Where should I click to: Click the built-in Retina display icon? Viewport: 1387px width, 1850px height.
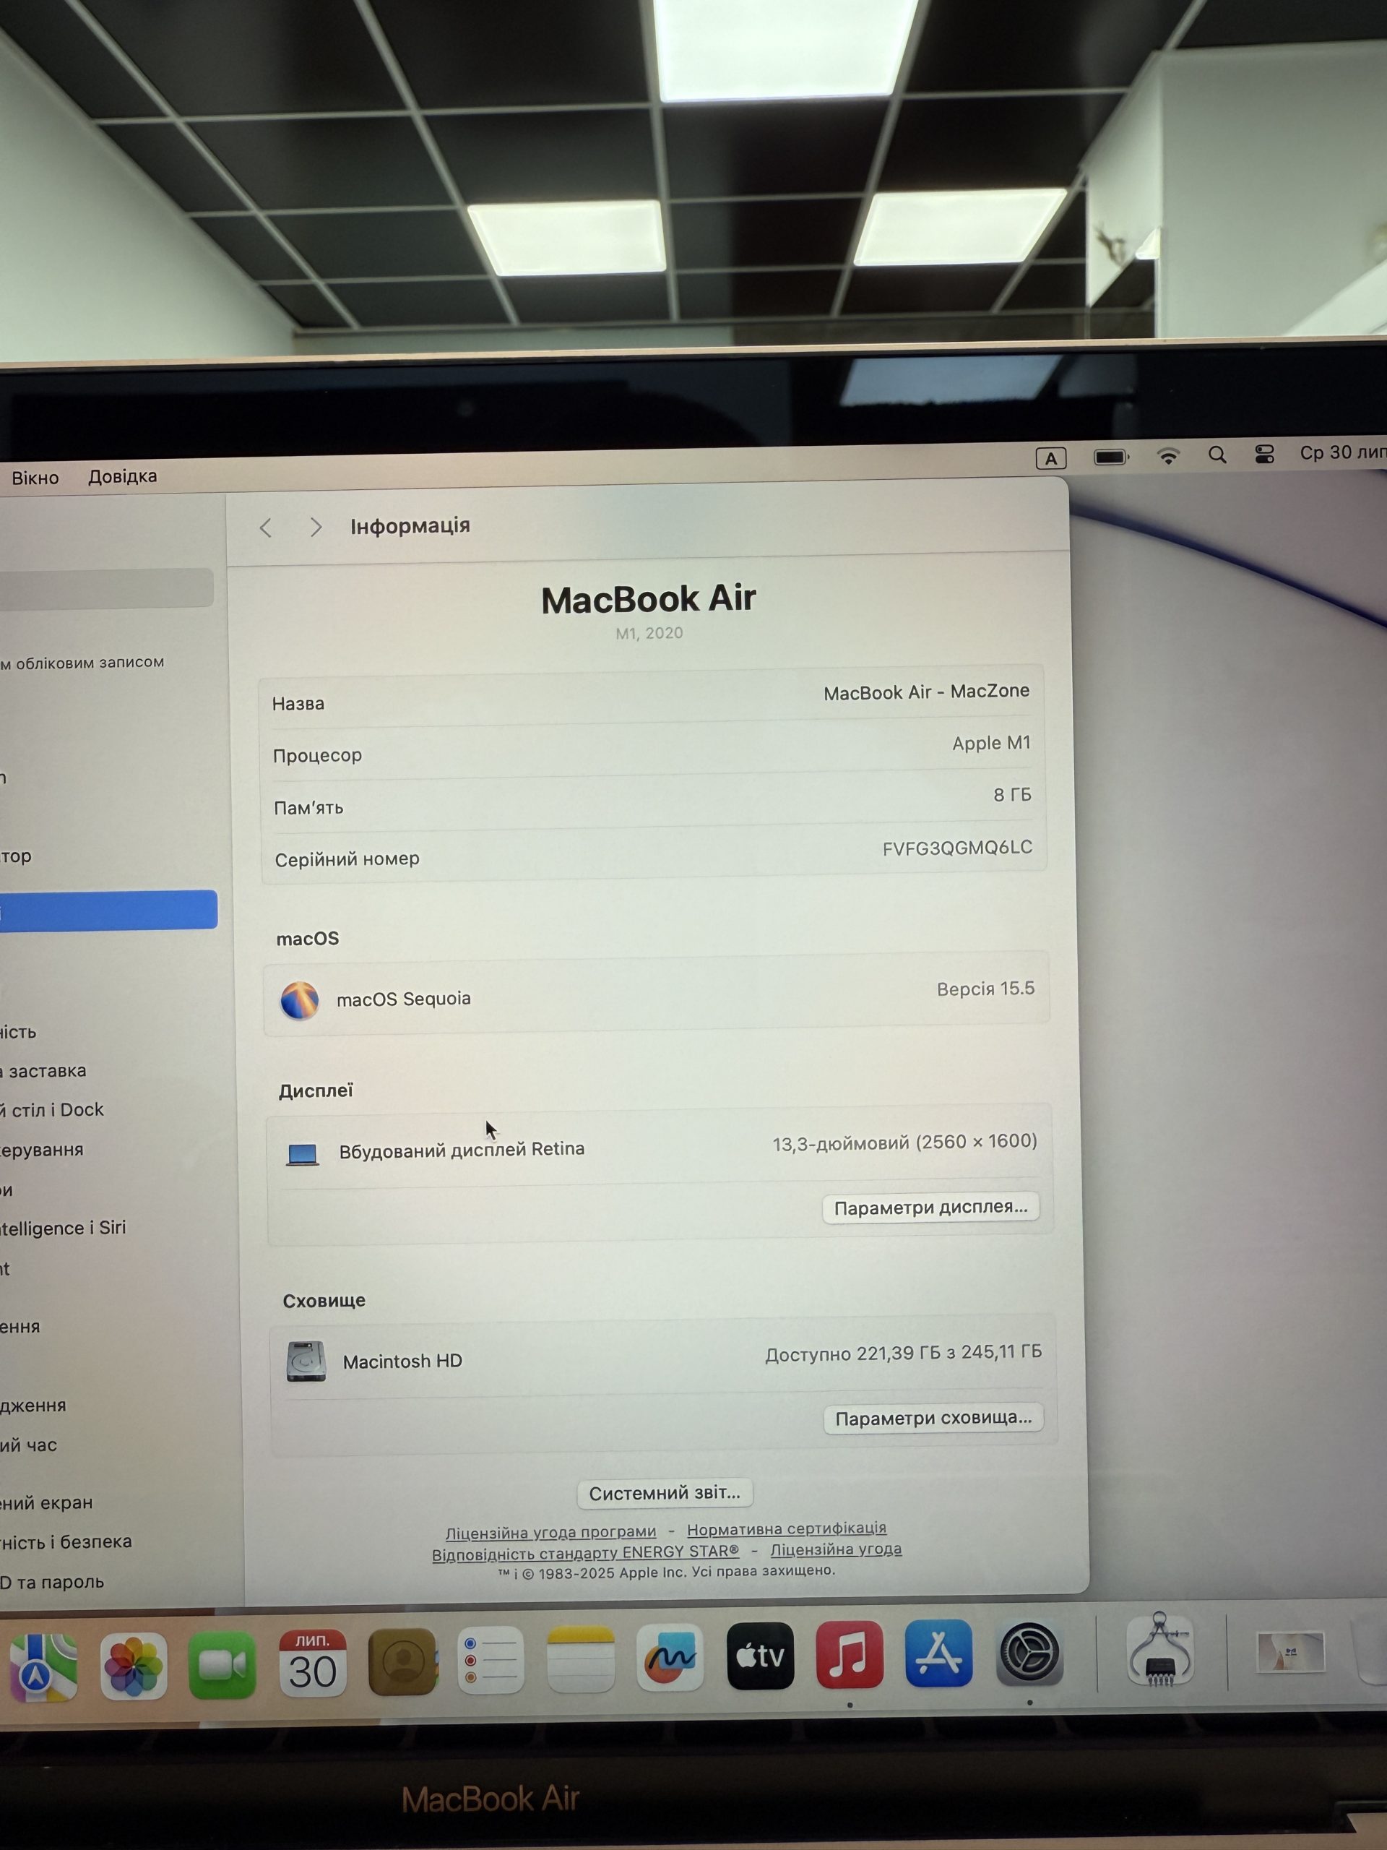[302, 1155]
